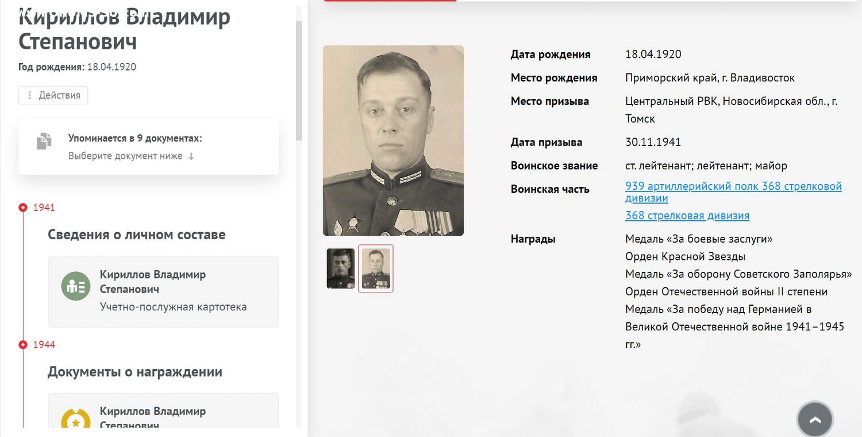The height and width of the screenshot is (437, 862).
Task: Click the scroll-to-top arrow button
Action: [815, 419]
